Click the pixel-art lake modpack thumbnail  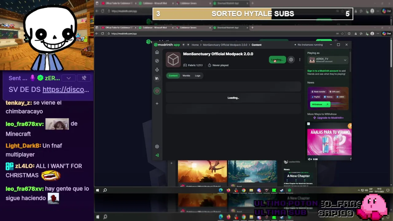click(252, 171)
